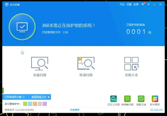This screenshot has height=116, width=167.
Task: Open 设置 settings
Action: tap(129, 4)
